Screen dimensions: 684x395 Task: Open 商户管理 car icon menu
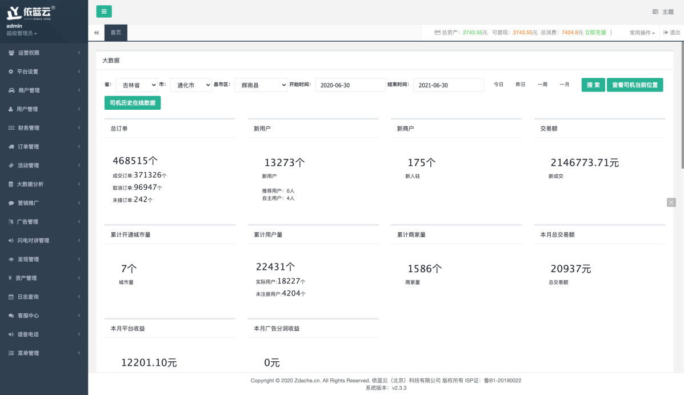click(x=11, y=90)
